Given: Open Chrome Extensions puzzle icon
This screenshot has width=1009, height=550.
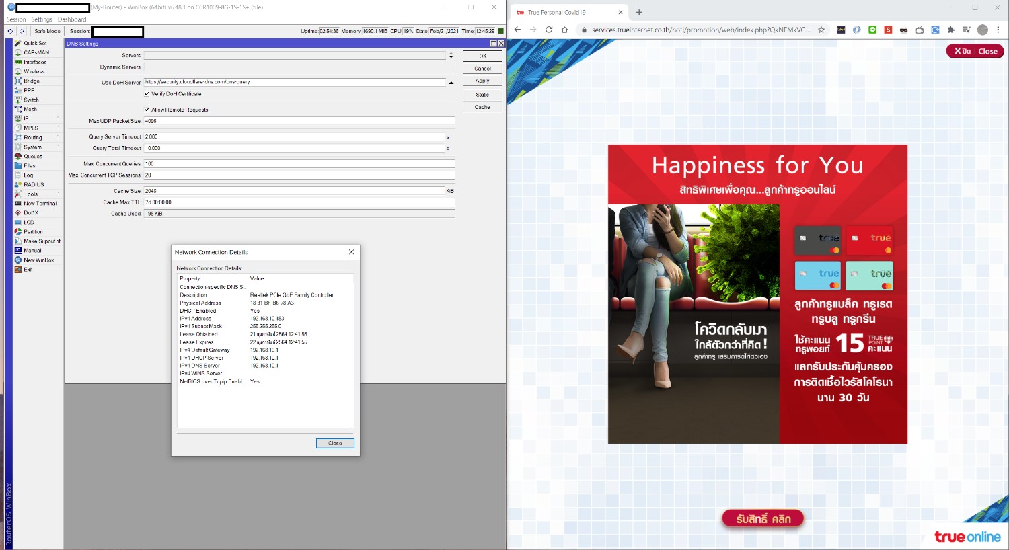Looking at the screenshot, I should (950, 30).
